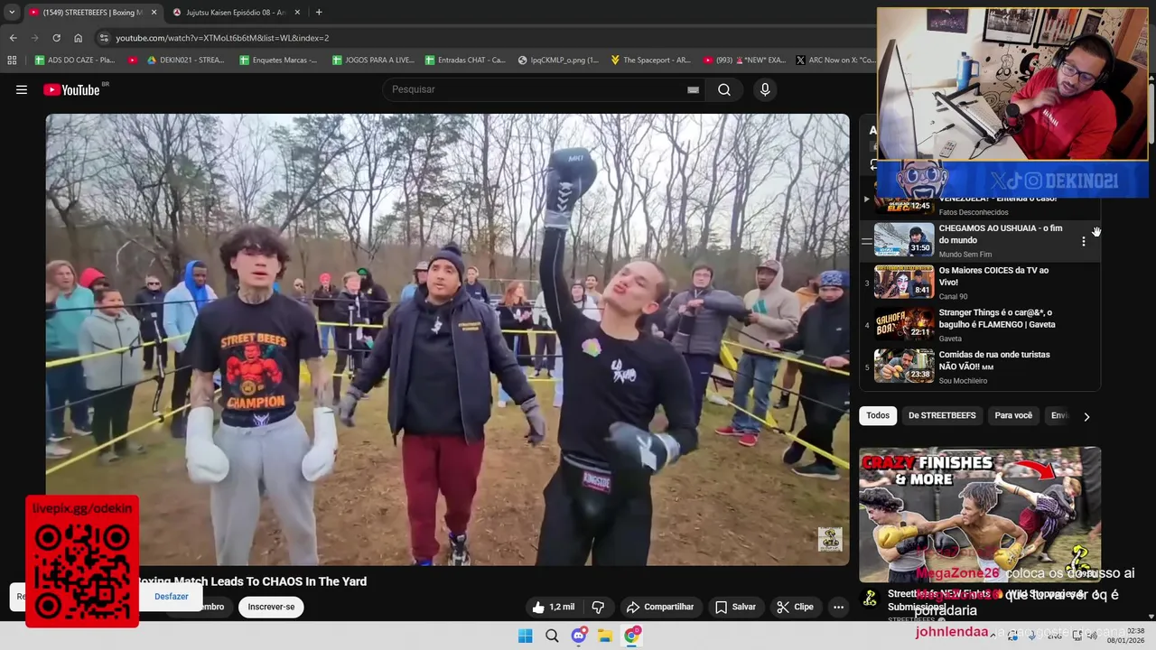Open Stranger Things Gaveta playlist video title
1156x650 pixels.
coord(997,319)
